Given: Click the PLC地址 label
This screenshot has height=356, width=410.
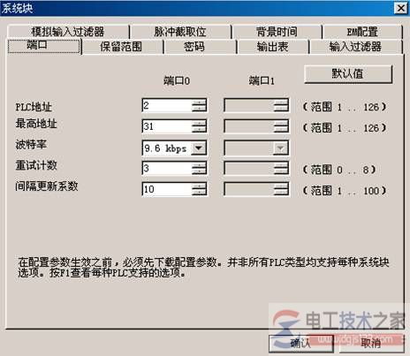Looking at the screenshot, I should (x=34, y=107).
